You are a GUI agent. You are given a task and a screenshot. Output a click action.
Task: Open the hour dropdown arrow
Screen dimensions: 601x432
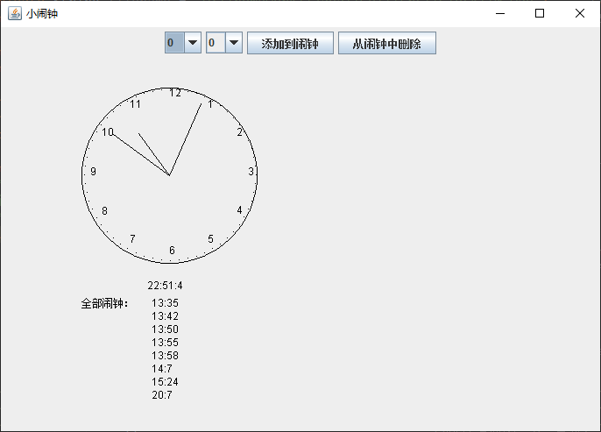click(193, 43)
